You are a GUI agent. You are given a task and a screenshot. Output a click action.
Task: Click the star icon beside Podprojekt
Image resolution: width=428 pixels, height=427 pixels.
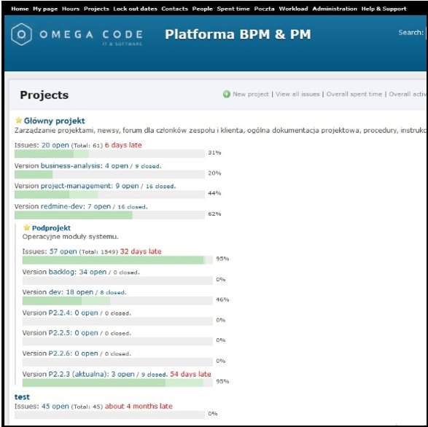[x=26, y=227]
